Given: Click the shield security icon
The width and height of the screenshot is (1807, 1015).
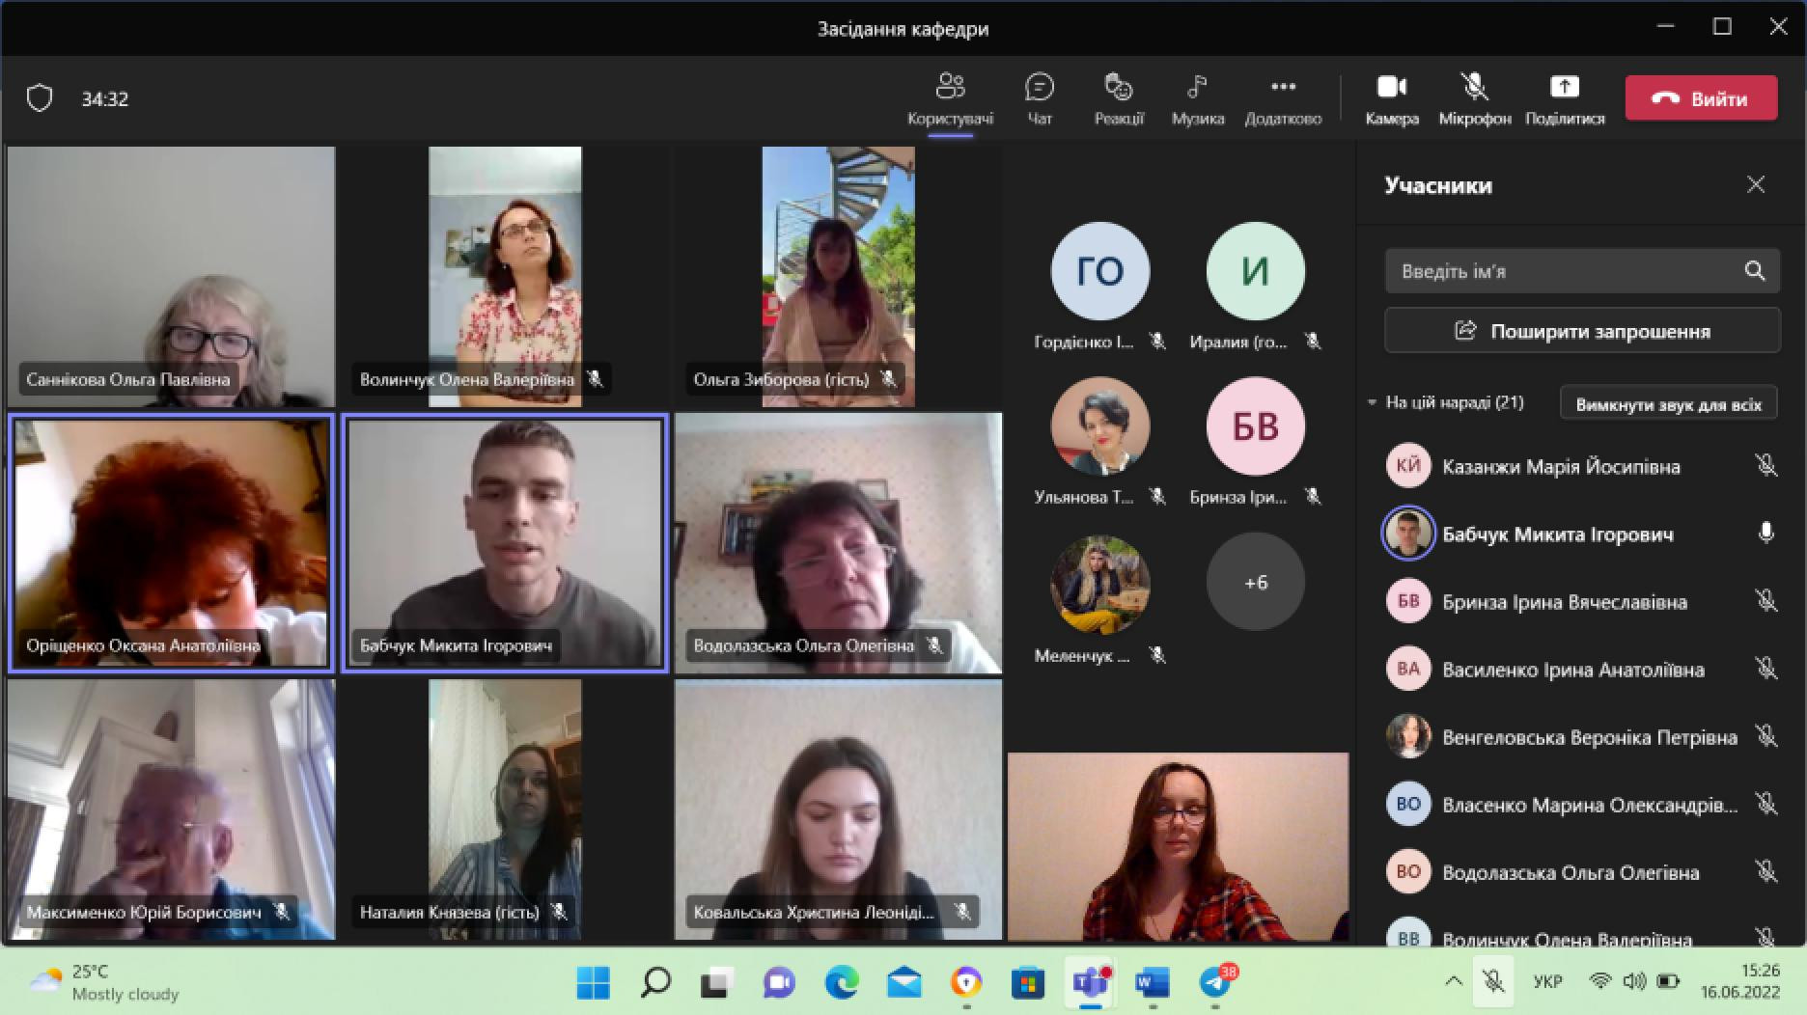Looking at the screenshot, I should coord(40,98).
